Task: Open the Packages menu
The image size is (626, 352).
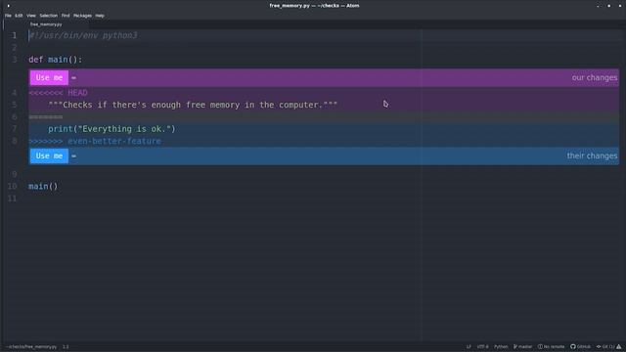Action: pyautogui.click(x=82, y=16)
